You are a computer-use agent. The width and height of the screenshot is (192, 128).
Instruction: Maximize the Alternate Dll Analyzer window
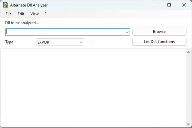click(x=169, y=5)
